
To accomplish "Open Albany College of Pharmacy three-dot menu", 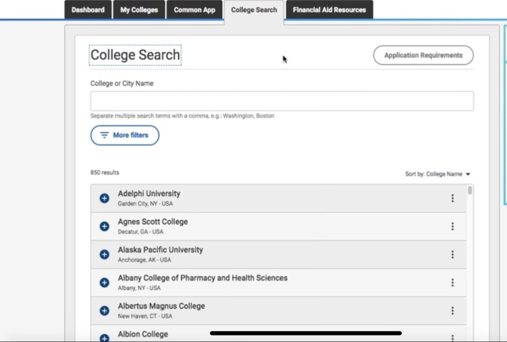I will pyautogui.click(x=452, y=282).
